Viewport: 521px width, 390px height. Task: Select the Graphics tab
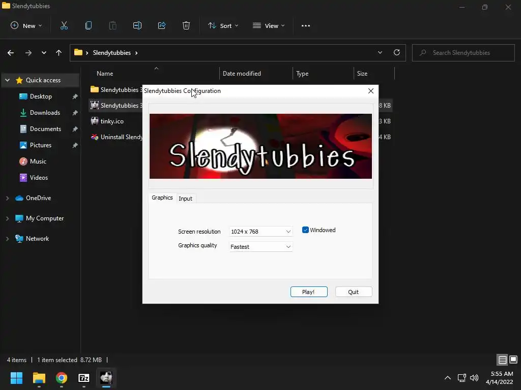coord(162,198)
